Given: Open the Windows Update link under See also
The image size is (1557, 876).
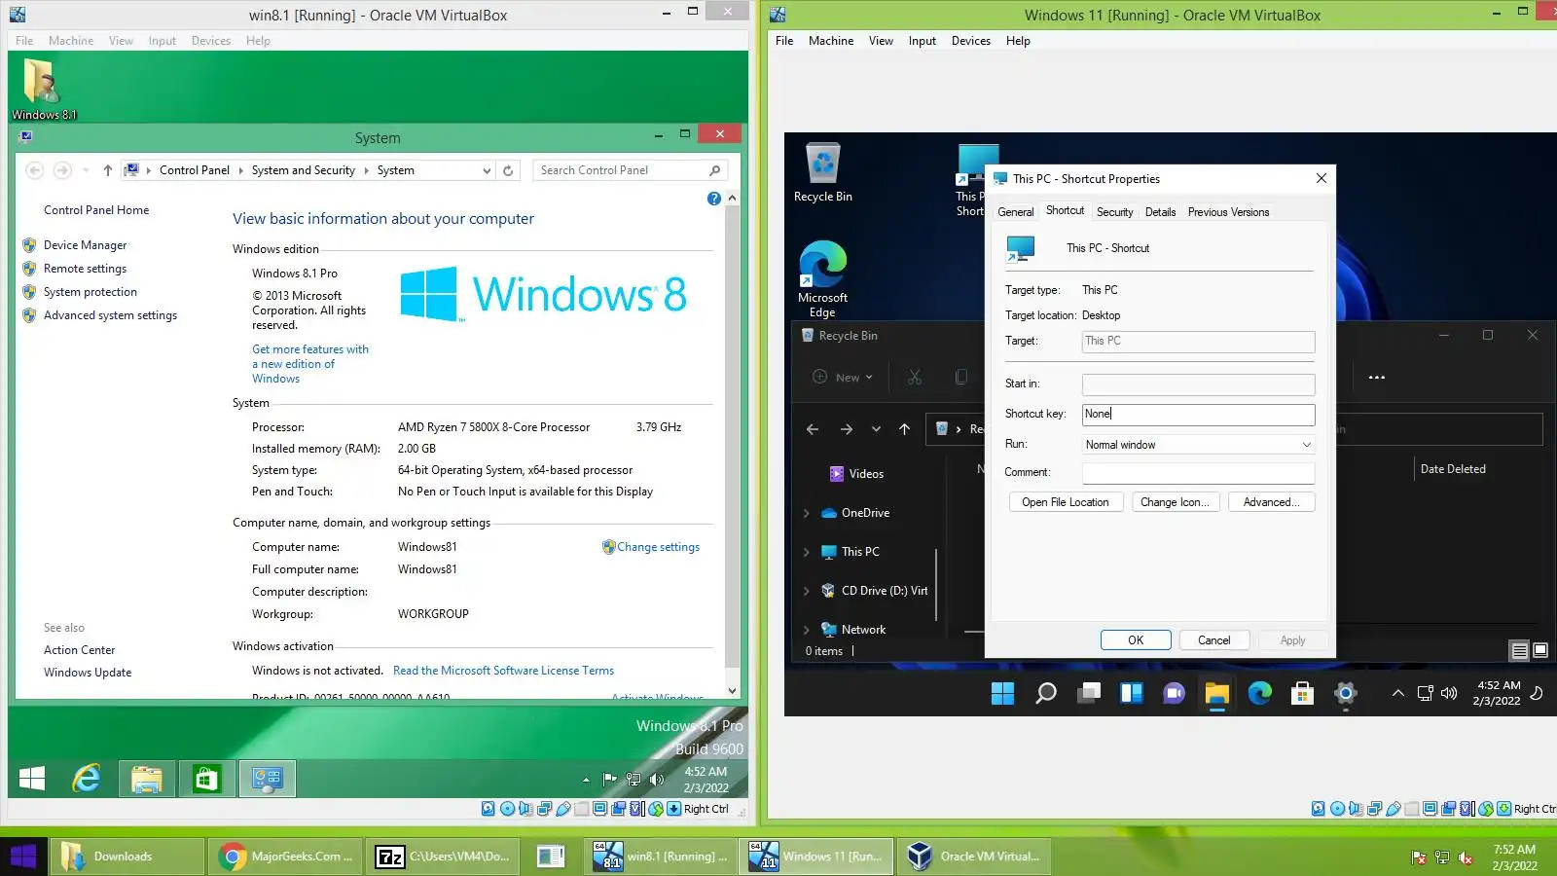Looking at the screenshot, I should [88, 673].
